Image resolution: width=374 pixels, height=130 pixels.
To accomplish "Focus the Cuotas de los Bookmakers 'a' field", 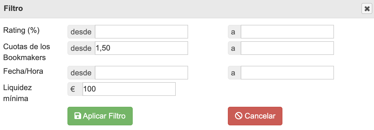I will (287, 48).
